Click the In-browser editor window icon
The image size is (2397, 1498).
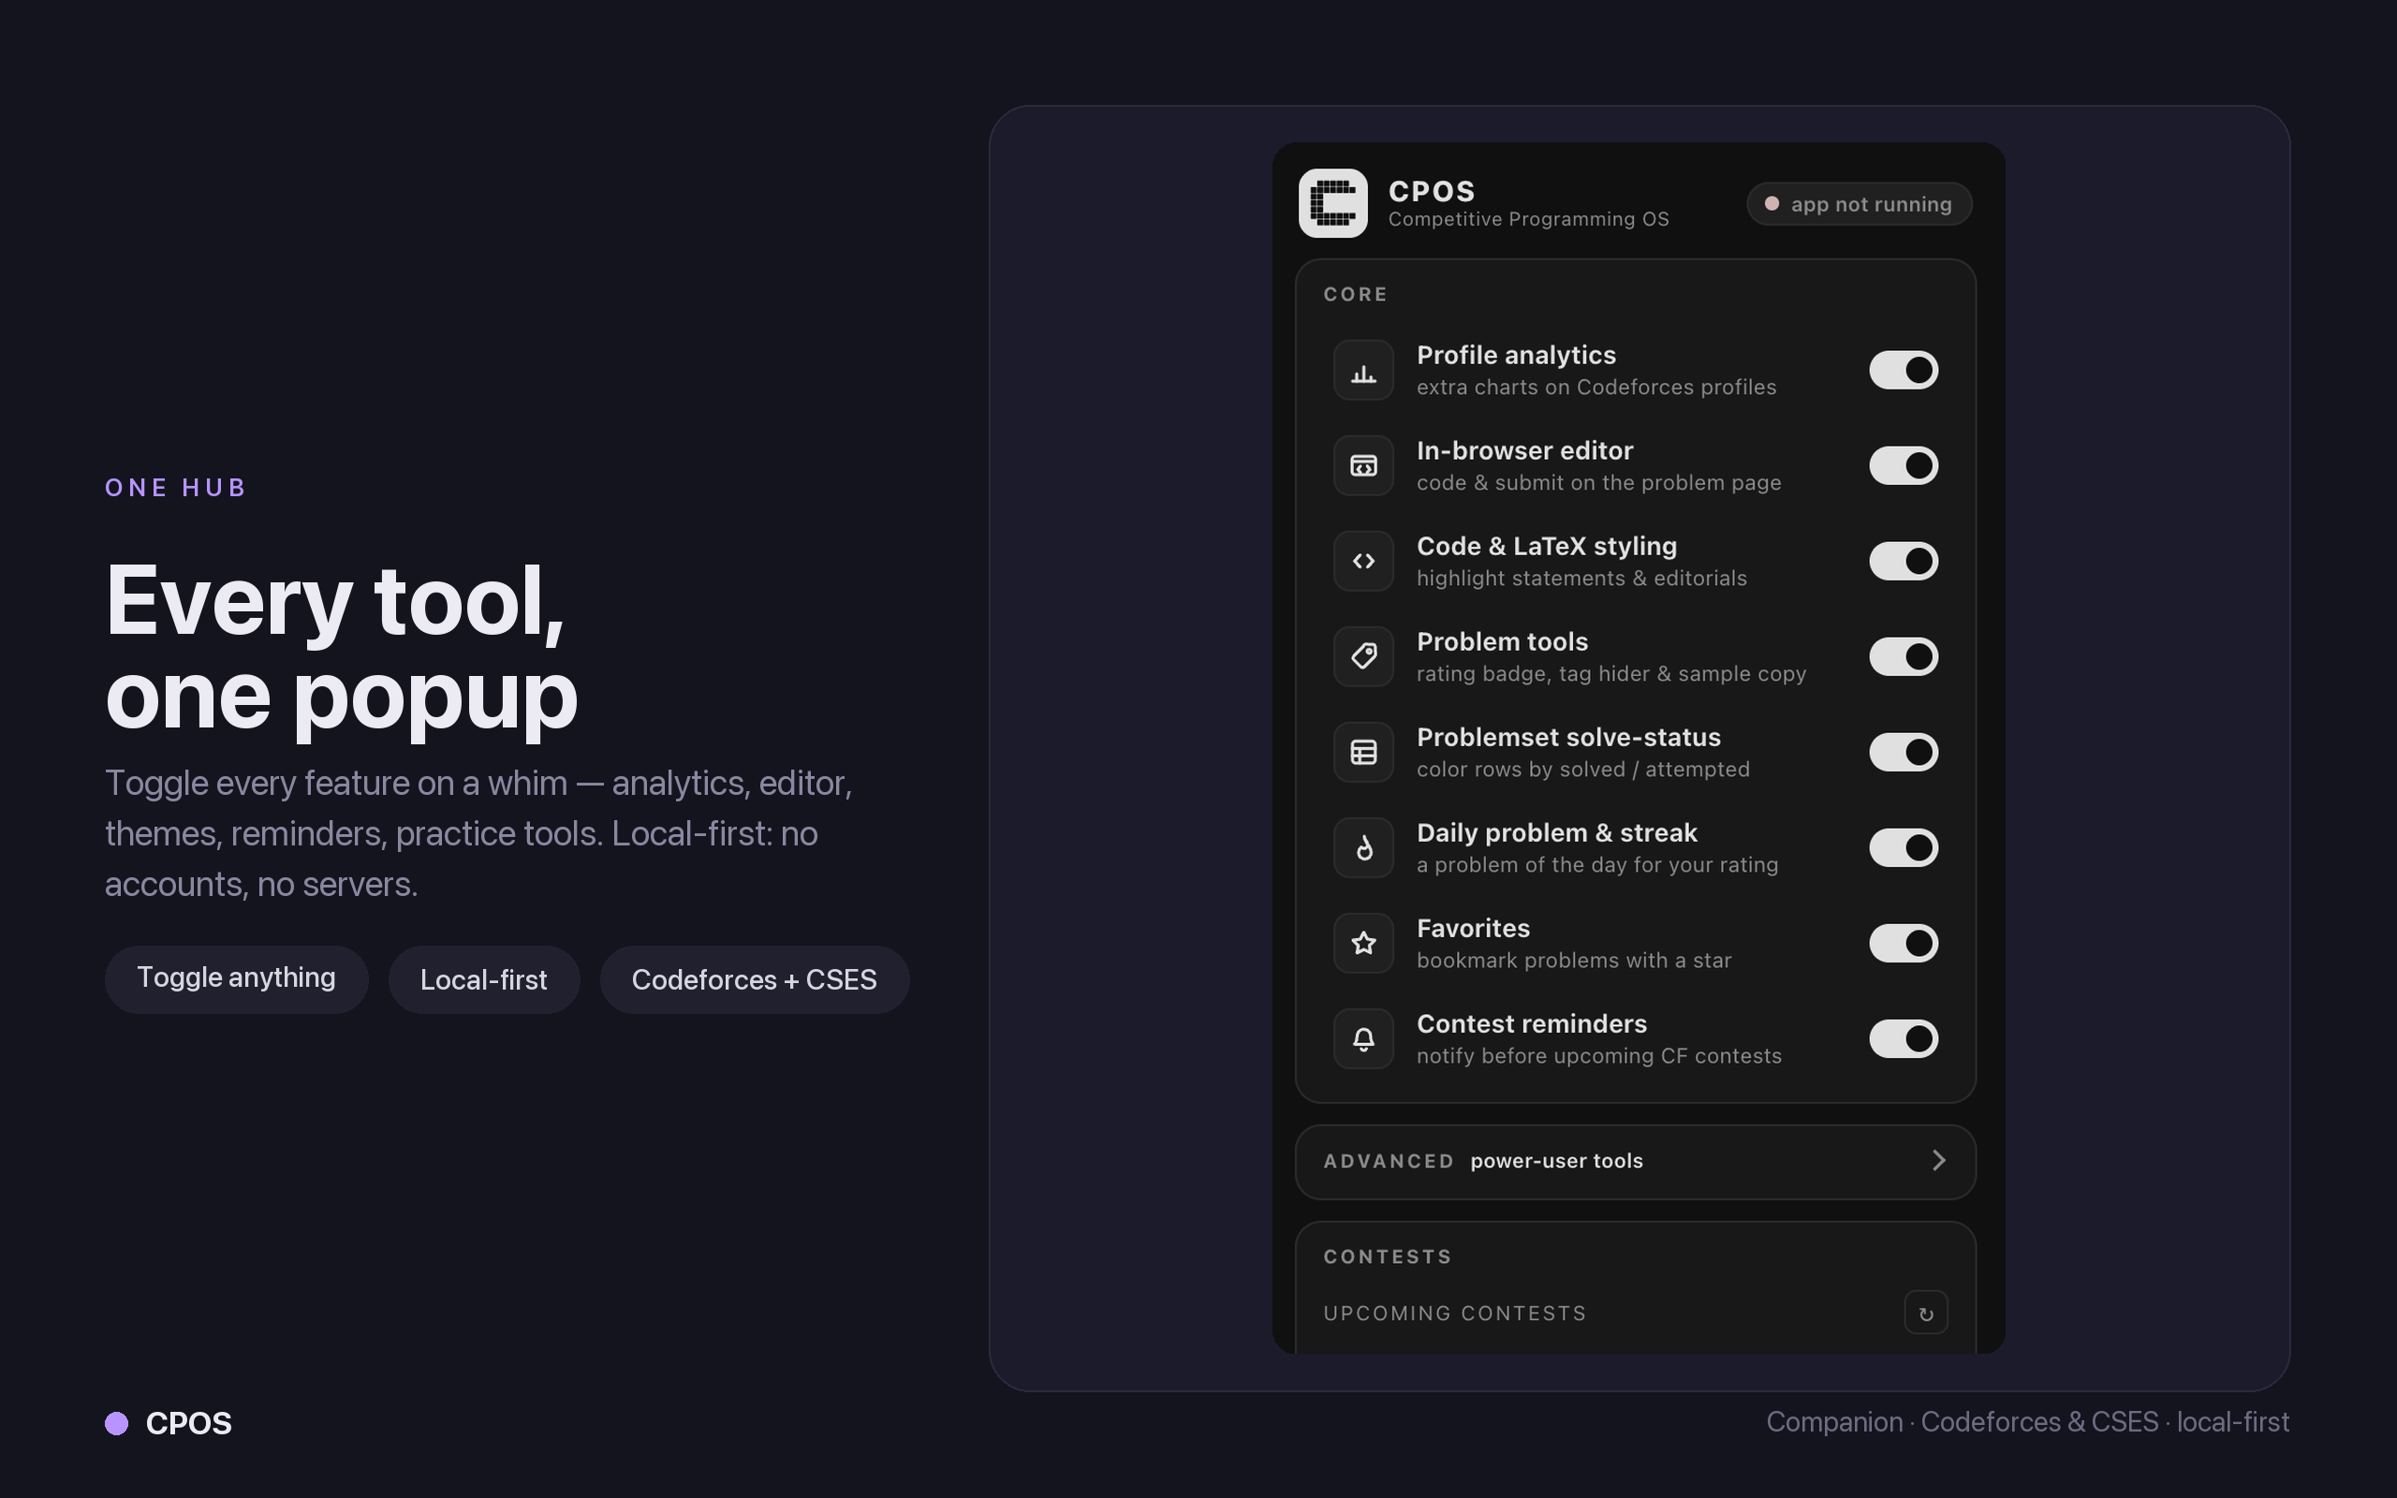pos(1364,465)
